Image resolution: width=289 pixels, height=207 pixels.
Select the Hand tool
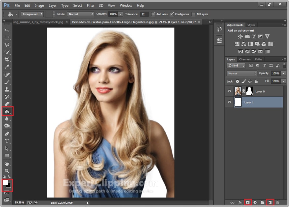7,164
